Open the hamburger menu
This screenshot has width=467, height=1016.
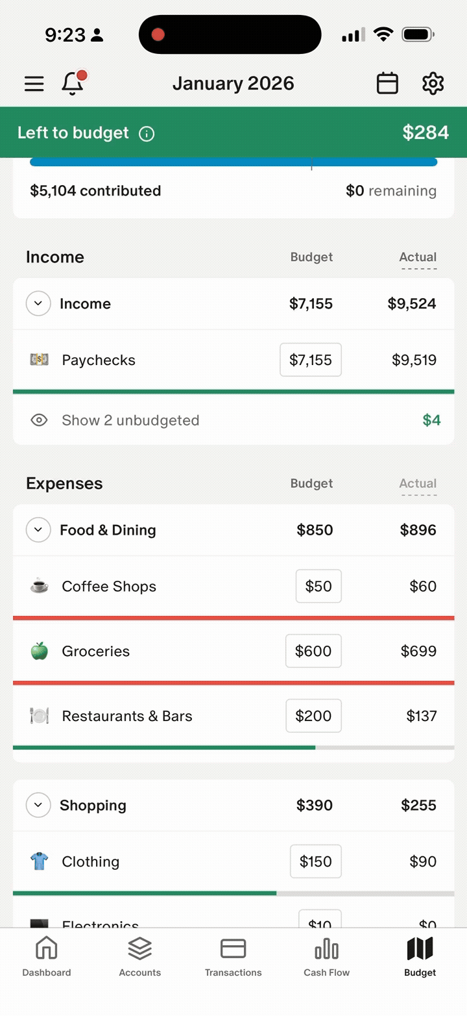coord(34,84)
